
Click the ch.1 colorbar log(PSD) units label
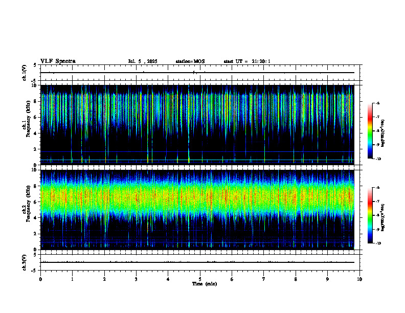[383, 133]
